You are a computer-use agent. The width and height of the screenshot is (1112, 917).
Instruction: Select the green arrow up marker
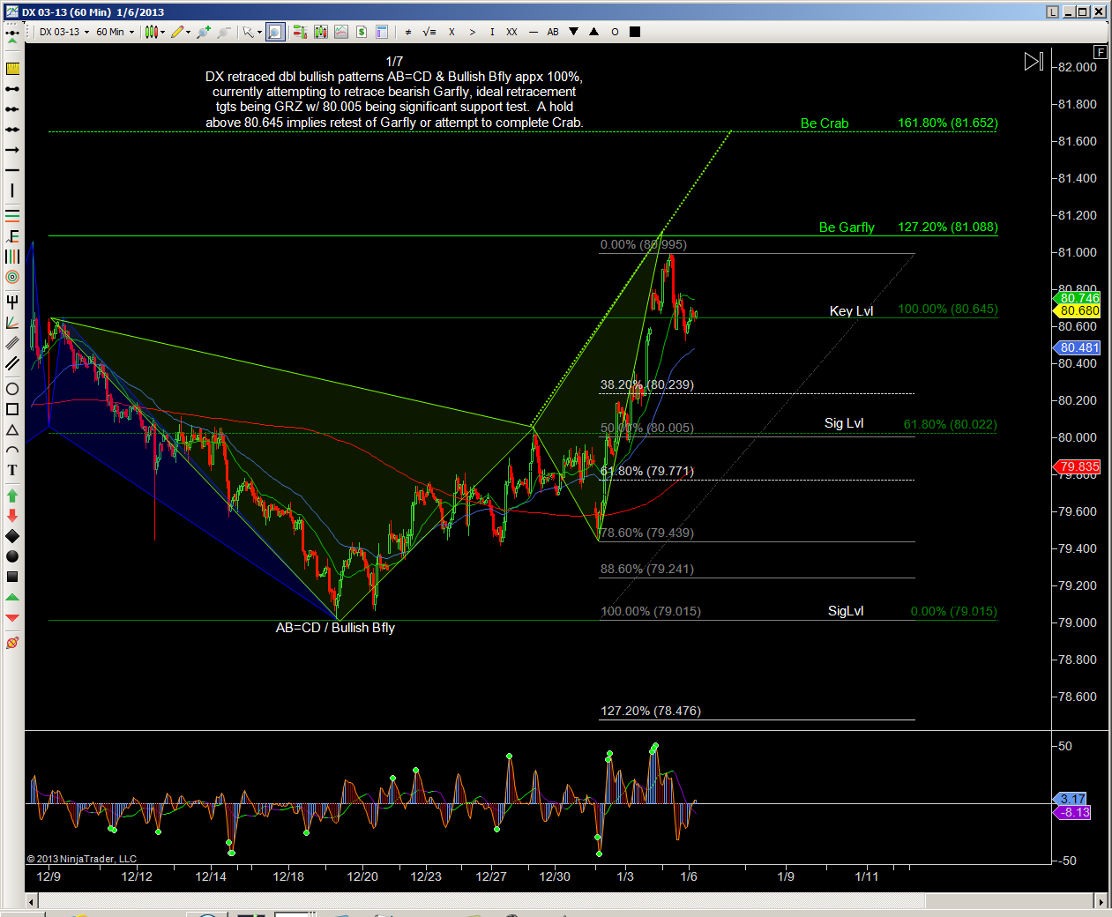pos(12,496)
